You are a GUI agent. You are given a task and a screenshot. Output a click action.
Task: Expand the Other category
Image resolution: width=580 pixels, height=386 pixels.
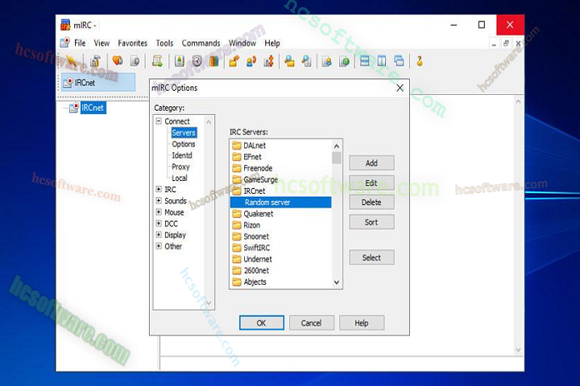point(159,246)
